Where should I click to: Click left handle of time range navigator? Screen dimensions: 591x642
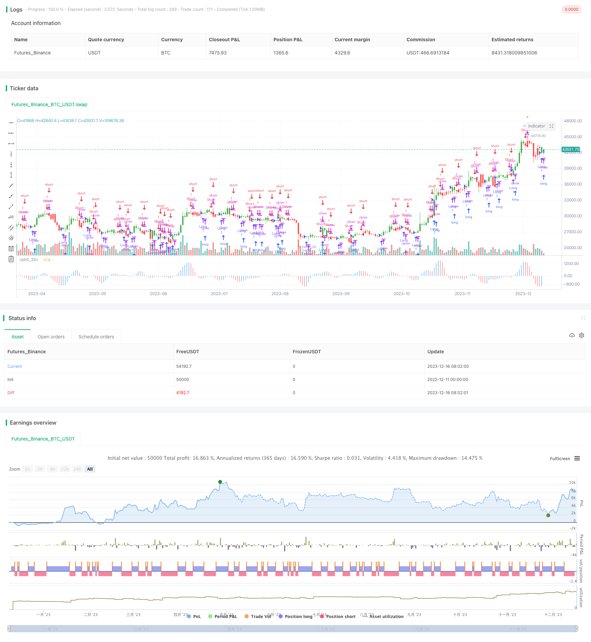(x=9, y=628)
